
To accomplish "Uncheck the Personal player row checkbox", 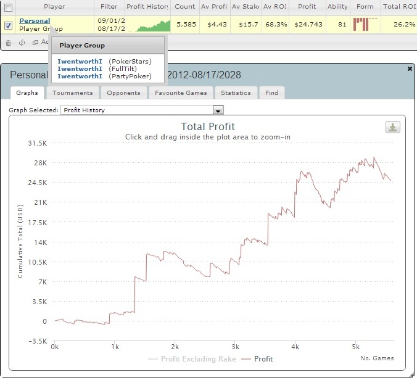I will 8,25.
